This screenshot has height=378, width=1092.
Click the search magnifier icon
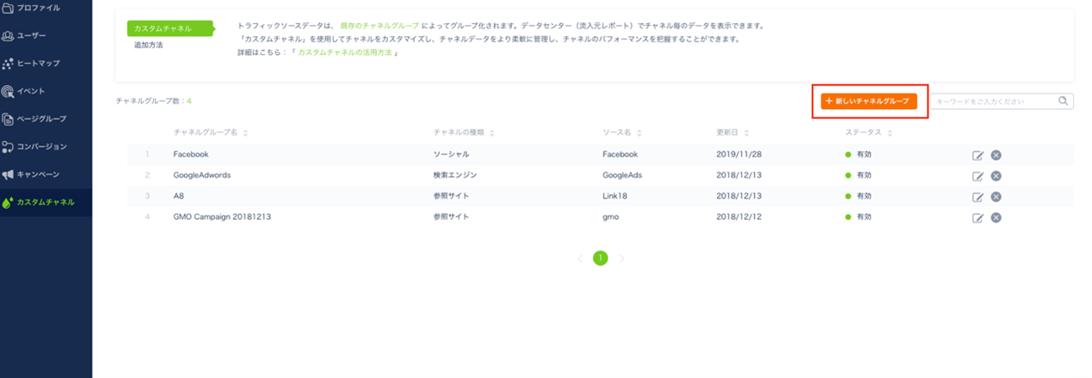1064,101
